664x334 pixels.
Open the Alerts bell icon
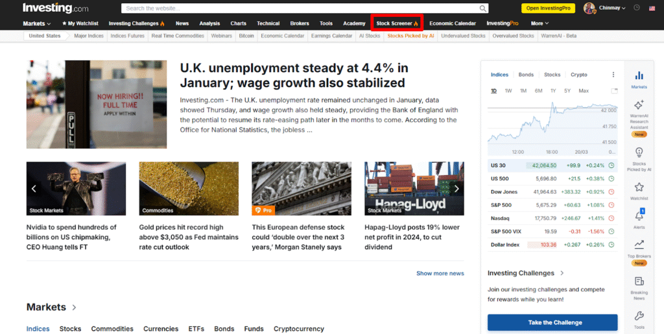click(x=639, y=216)
